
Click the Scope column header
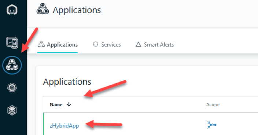(213, 105)
